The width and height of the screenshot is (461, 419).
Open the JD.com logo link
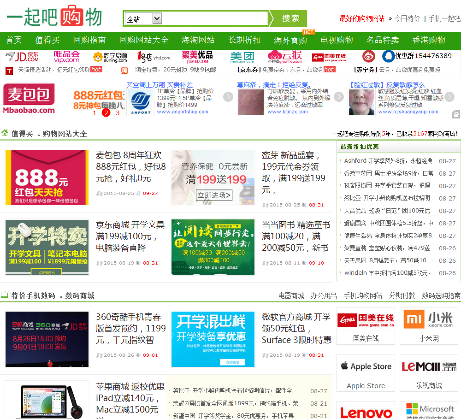(x=22, y=57)
